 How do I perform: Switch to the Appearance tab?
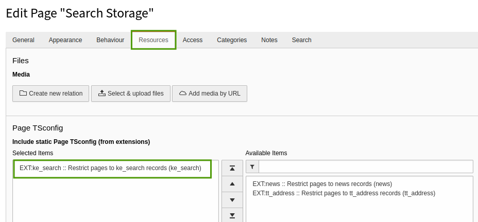(x=65, y=40)
